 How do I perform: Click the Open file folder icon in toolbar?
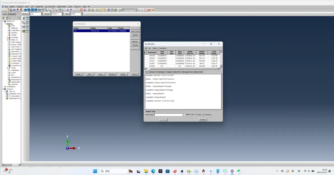[x=7, y=10]
